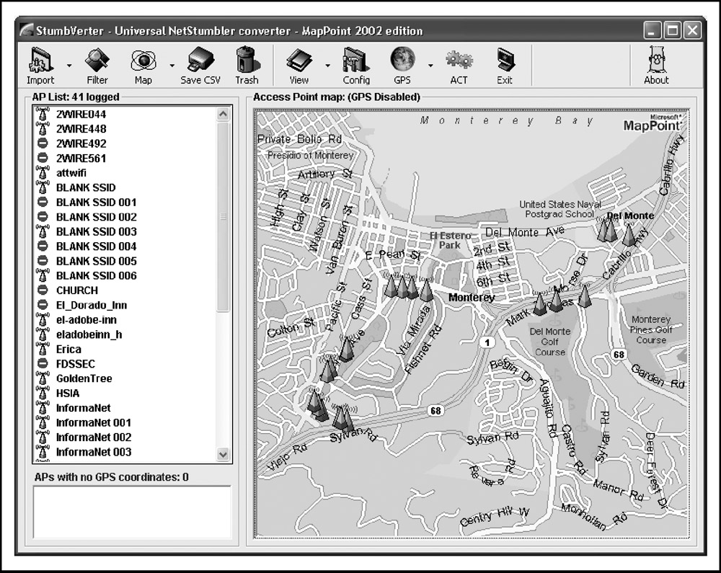Click the El Estero Park label

[x=450, y=240]
